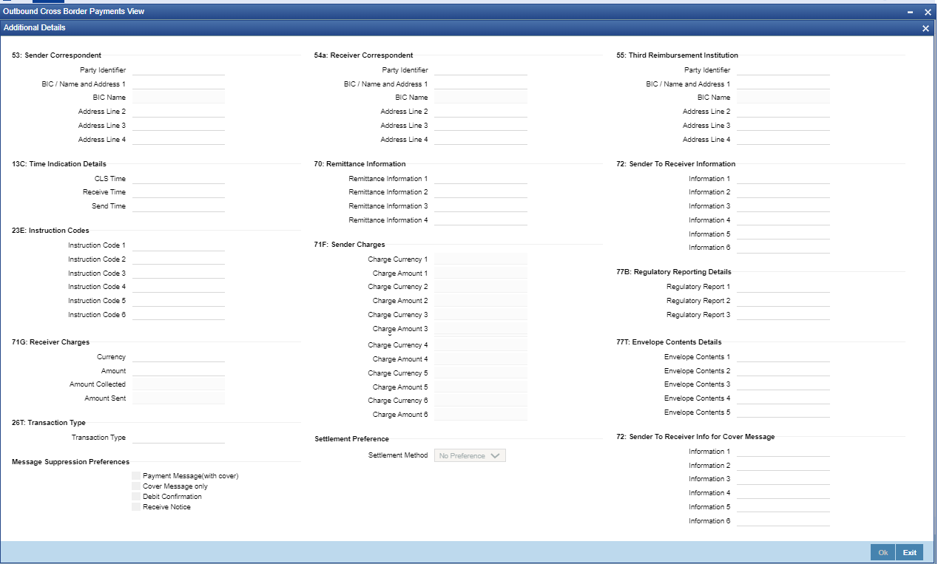This screenshot has height=564, width=938.
Task: Focus the Regulatory Report 3 field
Action: tap(783, 314)
